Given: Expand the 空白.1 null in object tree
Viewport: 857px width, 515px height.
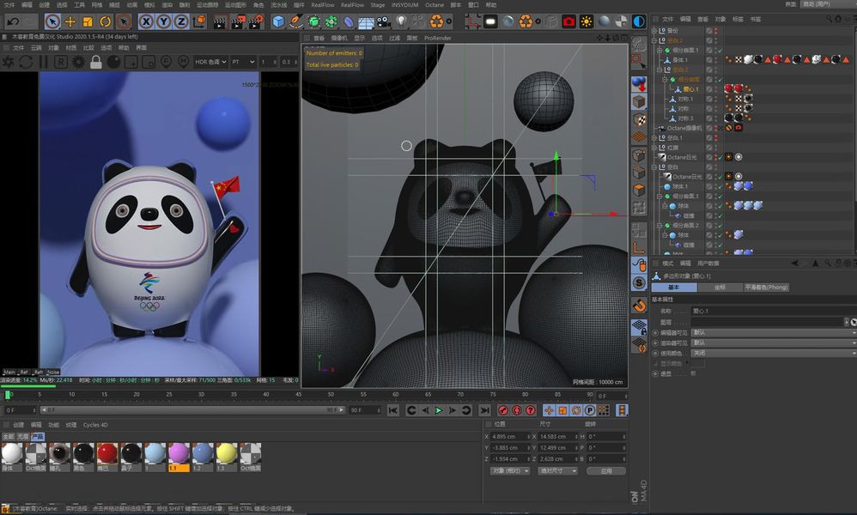Looking at the screenshot, I should pyautogui.click(x=655, y=137).
